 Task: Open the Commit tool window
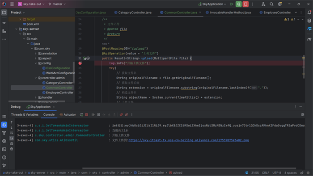[4, 23]
